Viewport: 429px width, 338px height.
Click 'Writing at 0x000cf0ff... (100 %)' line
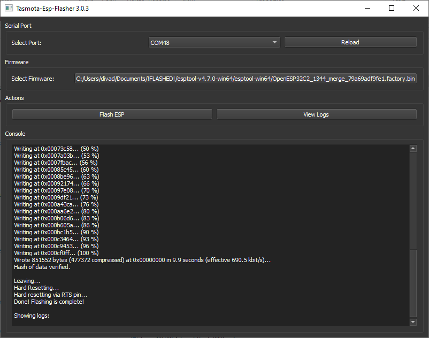click(x=56, y=253)
